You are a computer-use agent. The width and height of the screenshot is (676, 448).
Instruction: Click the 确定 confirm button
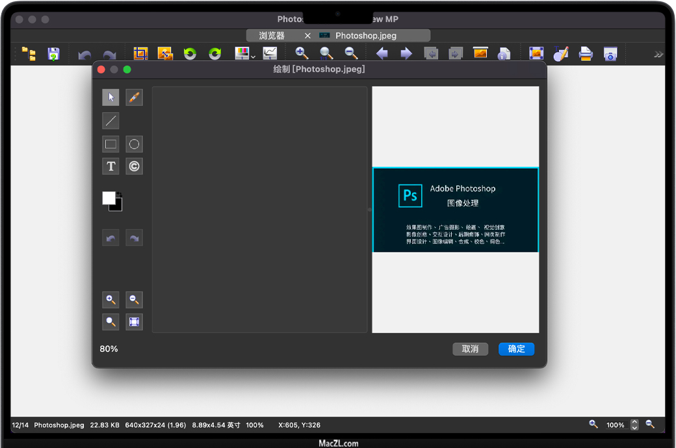click(x=516, y=349)
